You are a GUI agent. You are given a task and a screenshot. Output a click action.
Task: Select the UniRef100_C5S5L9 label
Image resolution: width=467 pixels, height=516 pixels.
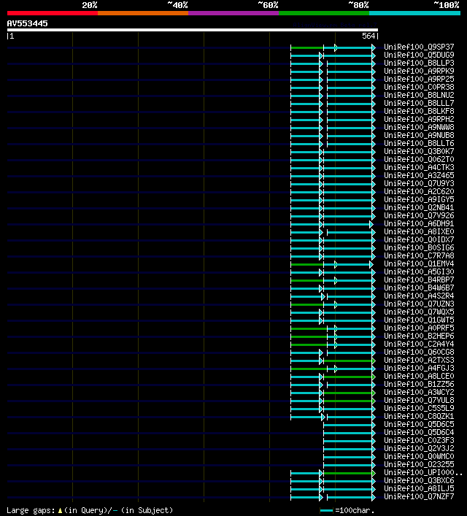(x=419, y=408)
